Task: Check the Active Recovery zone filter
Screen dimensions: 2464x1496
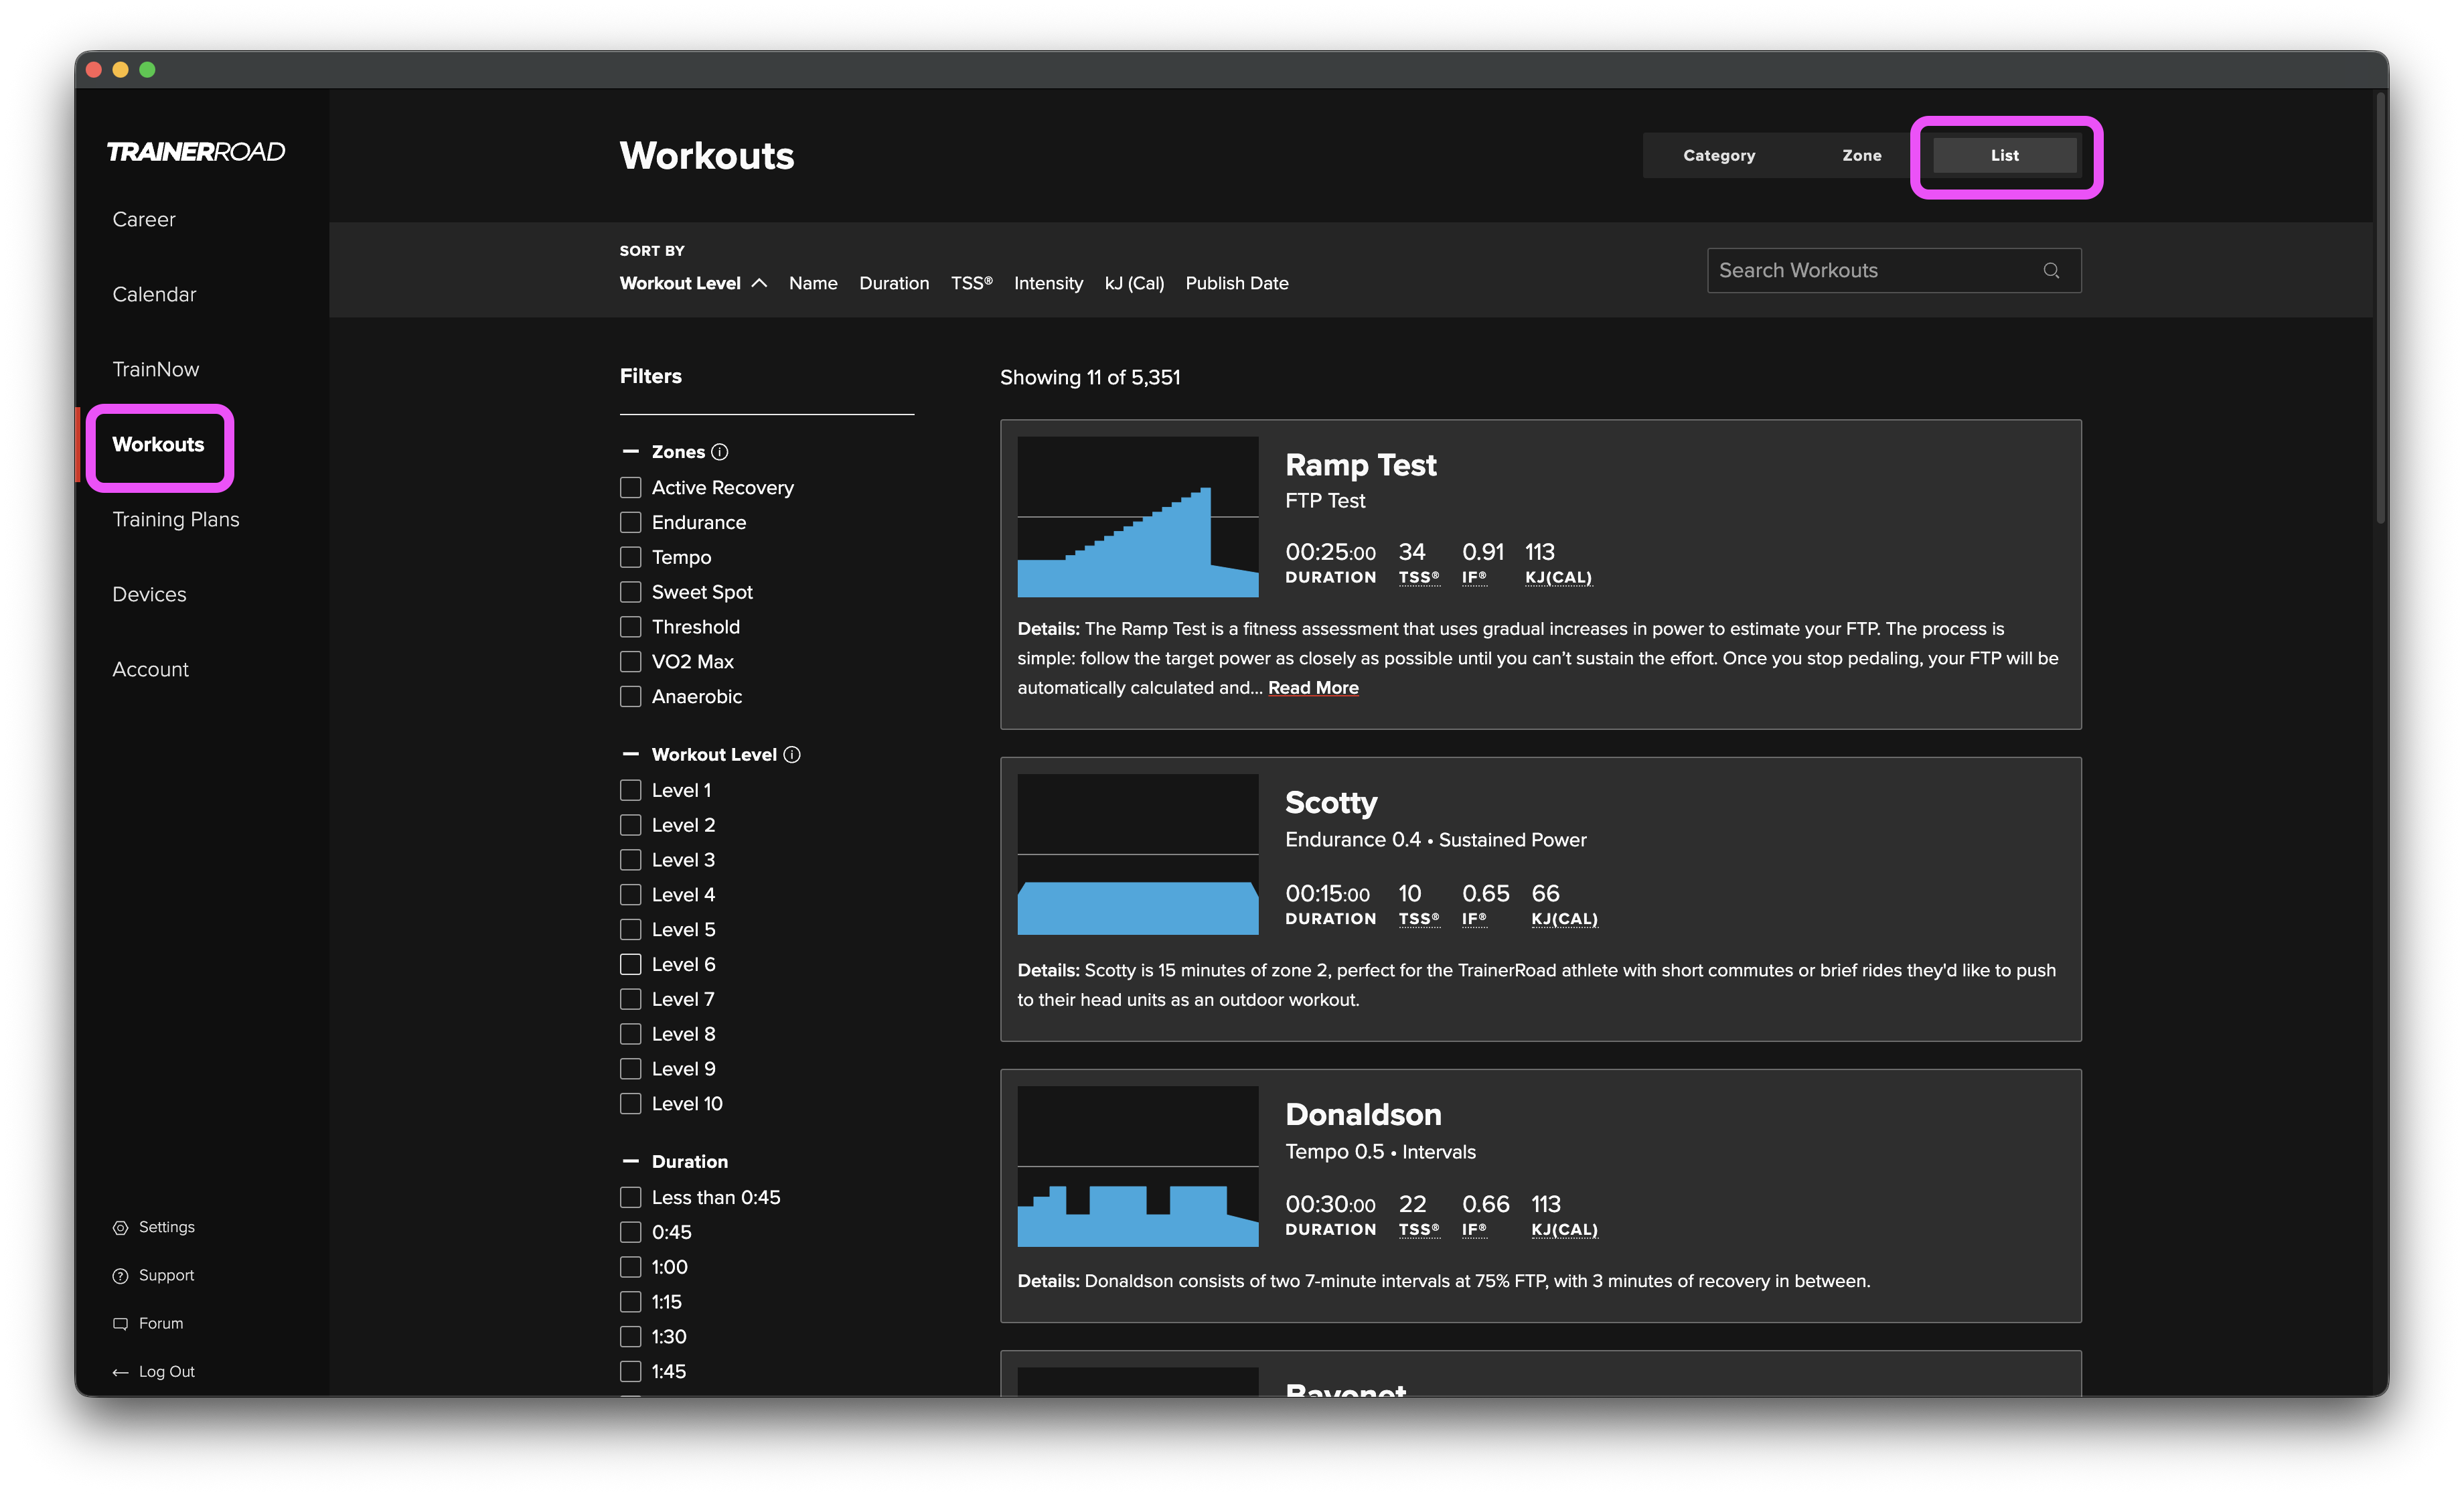Action: pos(630,487)
